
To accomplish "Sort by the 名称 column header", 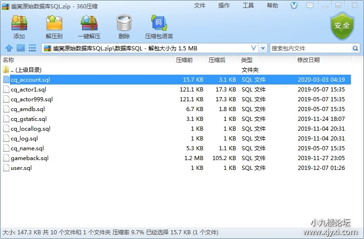I will pos(8,60).
